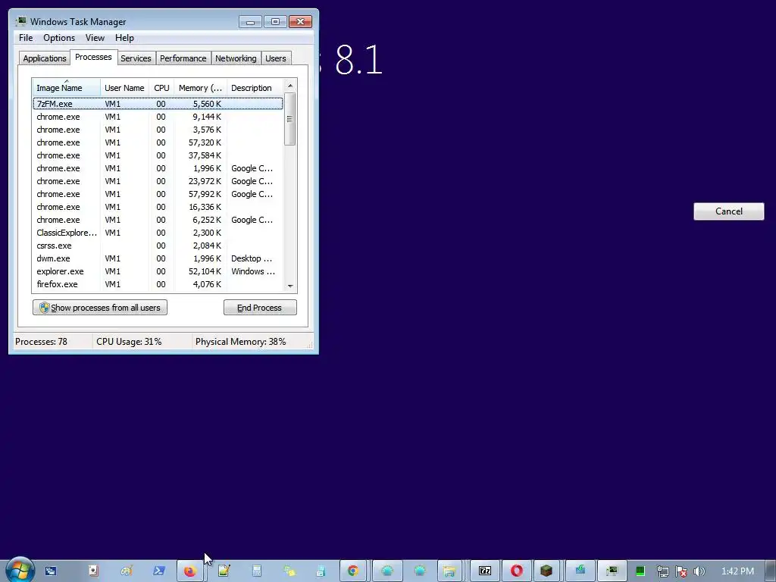Switch to Task Manager taskbar button
Screen dimensions: 776x582
click(612, 571)
